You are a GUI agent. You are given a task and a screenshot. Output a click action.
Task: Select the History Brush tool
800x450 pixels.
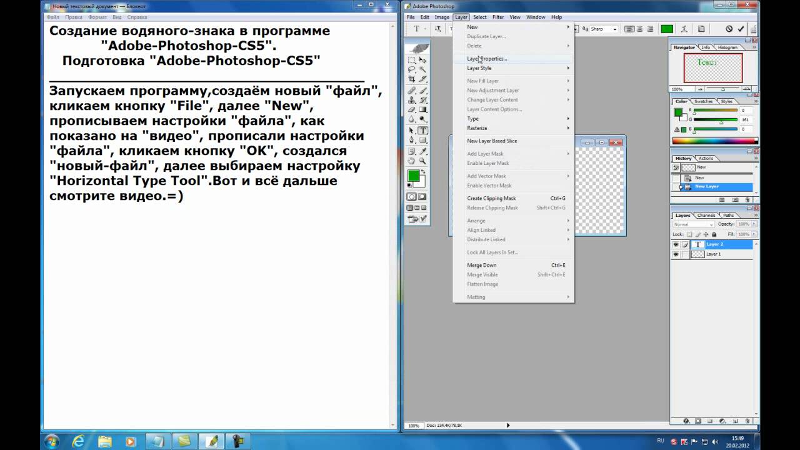(x=423, y=100)
